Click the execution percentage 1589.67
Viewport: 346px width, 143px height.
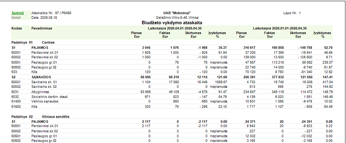(x=221, y=82)
